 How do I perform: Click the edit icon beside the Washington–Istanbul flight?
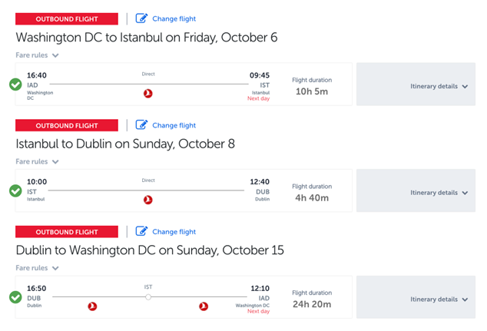142,18
